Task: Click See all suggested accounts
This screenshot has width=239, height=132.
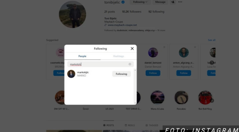Action: 212,40
